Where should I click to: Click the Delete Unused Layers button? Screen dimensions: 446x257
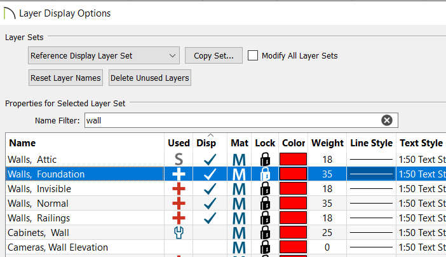pos(149,78)
